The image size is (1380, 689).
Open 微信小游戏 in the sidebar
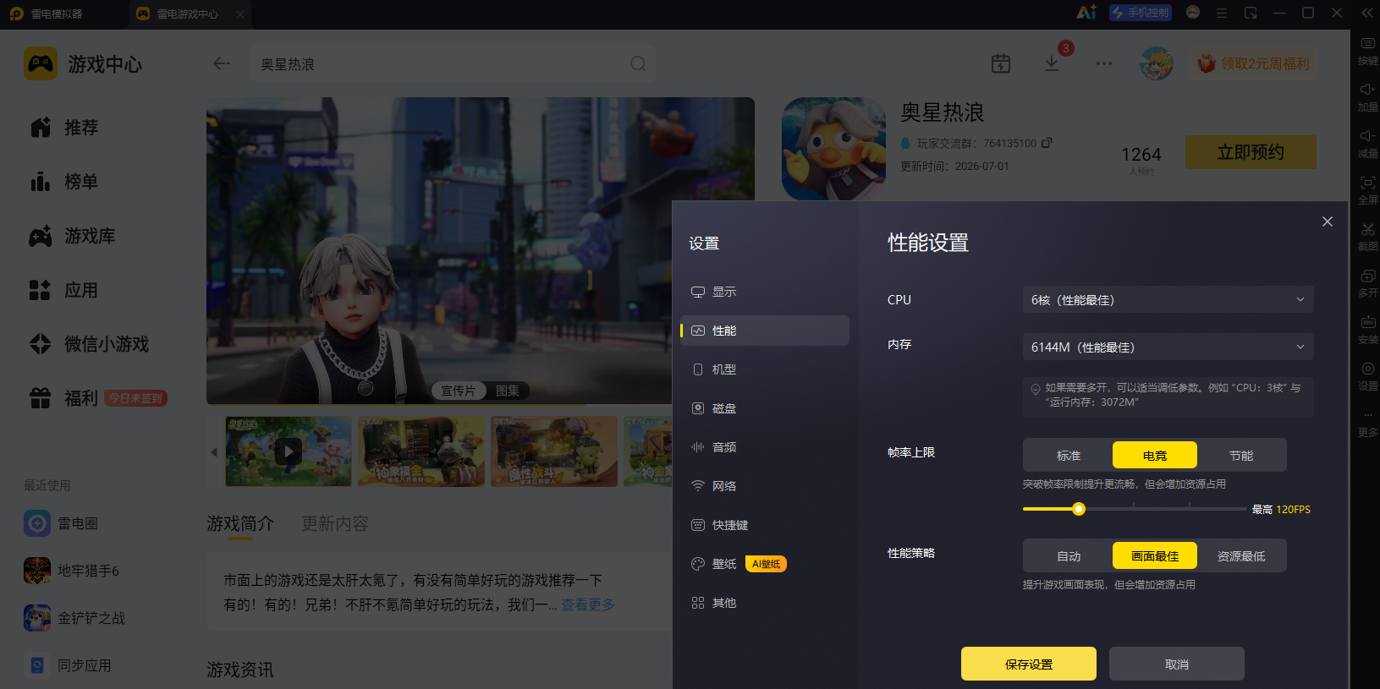[x=89, y=344]
